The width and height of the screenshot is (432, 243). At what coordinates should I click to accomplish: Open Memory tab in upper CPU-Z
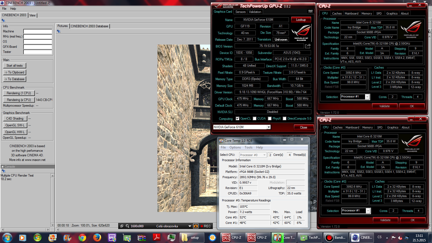(x=366, y=13)
